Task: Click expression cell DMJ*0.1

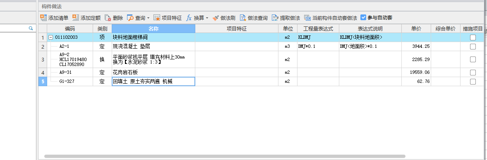Action: tap(318, 47)
